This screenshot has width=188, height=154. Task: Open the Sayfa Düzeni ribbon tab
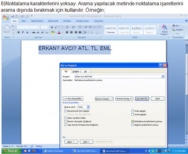[x=37, y=21]
